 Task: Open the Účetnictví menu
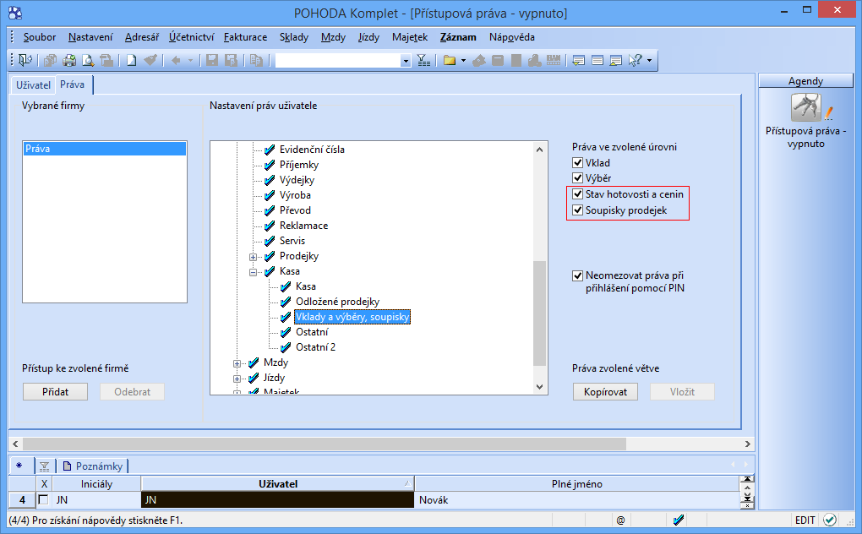[191, 37]
